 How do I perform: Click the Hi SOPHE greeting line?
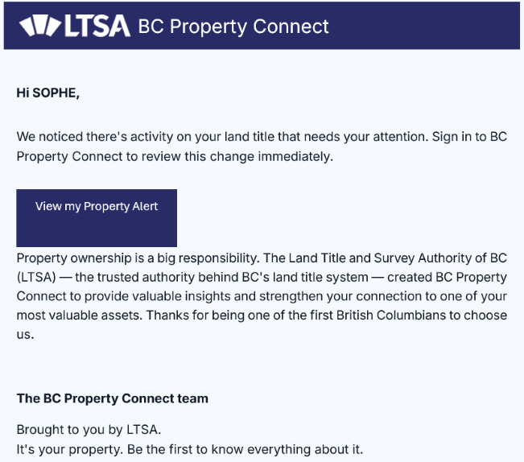[x=48, y=93]
